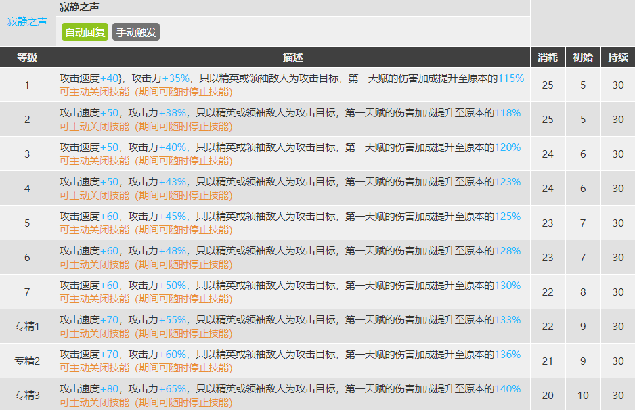Open the 寂静之声 skill link on the left
The width and height of the screenshot is (635, 410).
(27, 21)
